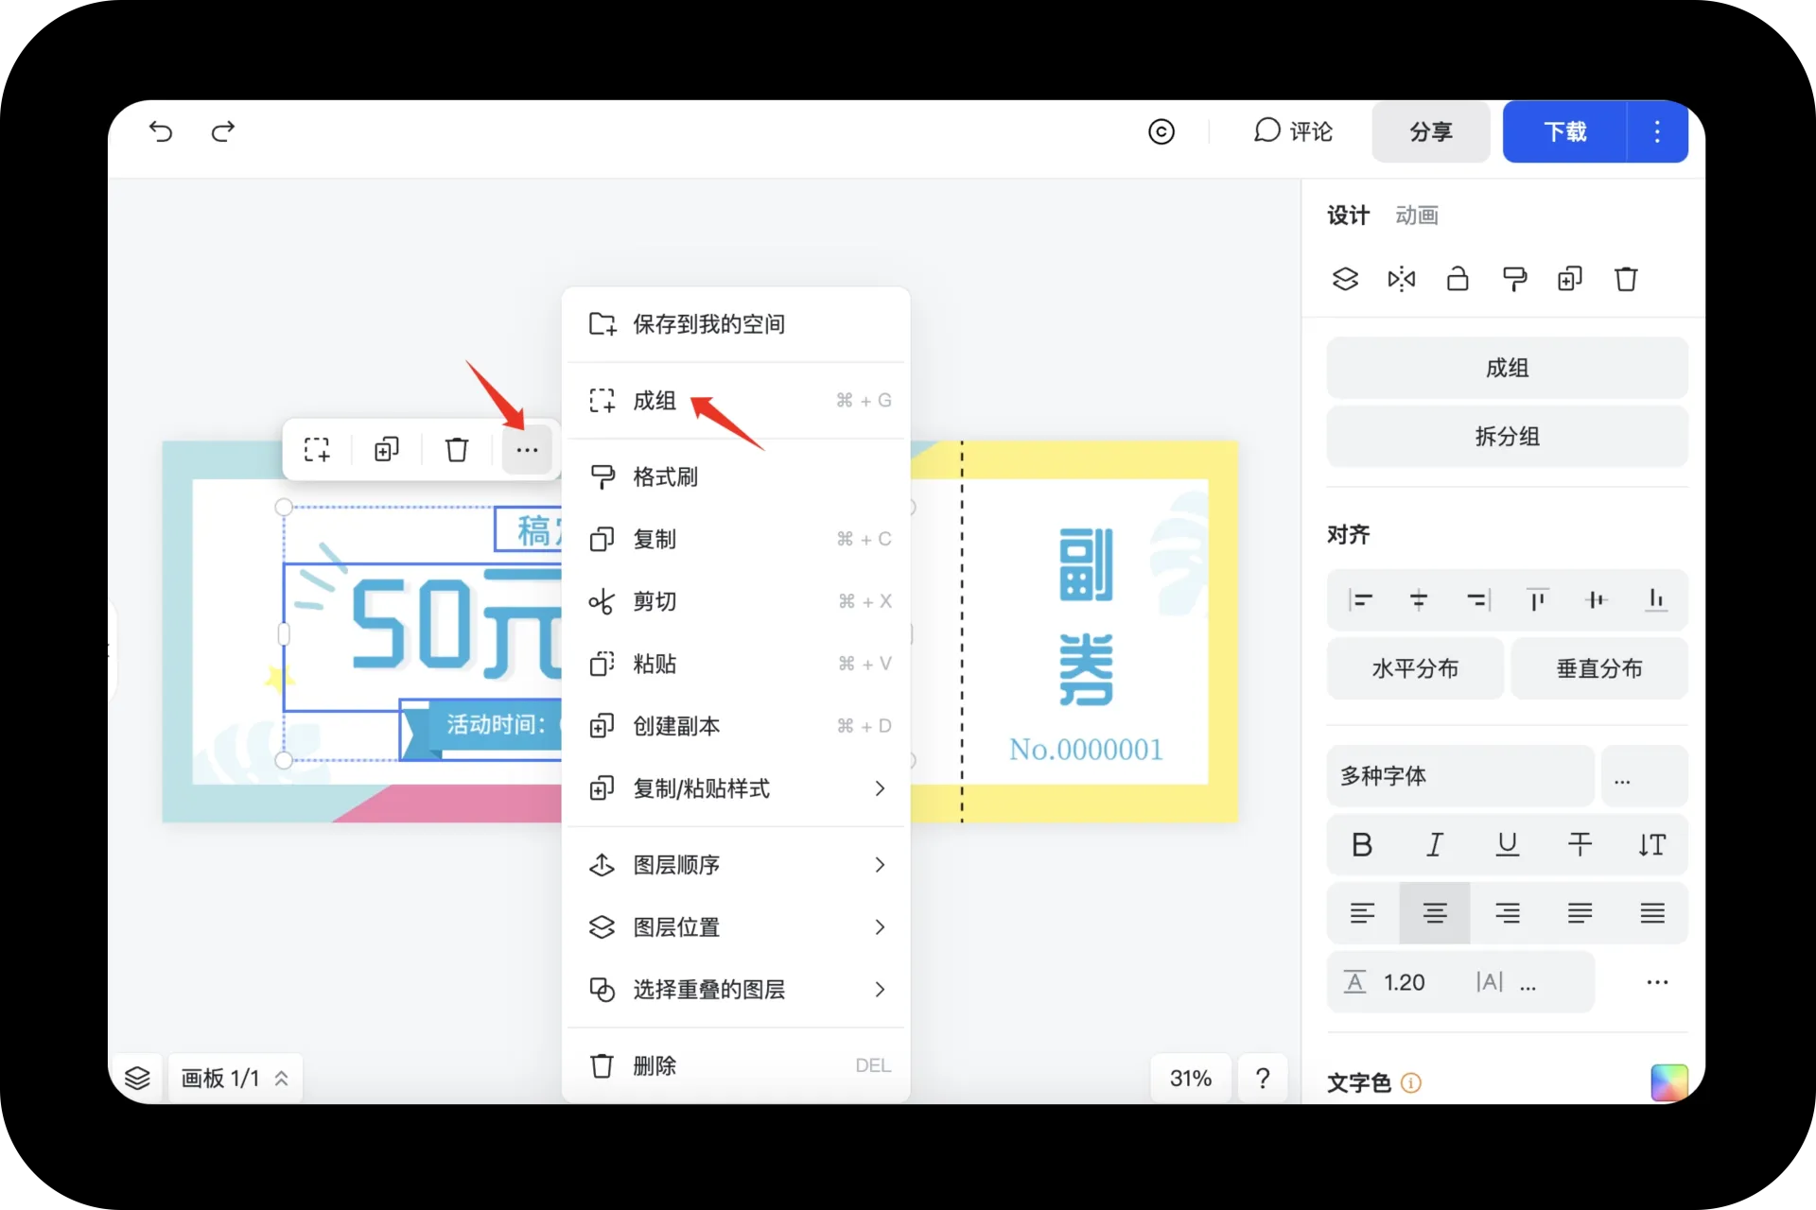
Task: Open the 多种字体 font dropdown
Action: point(1459,776)
